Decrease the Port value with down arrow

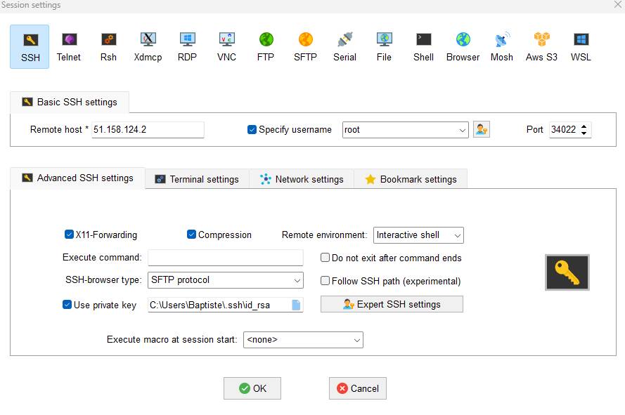(584, 133)
